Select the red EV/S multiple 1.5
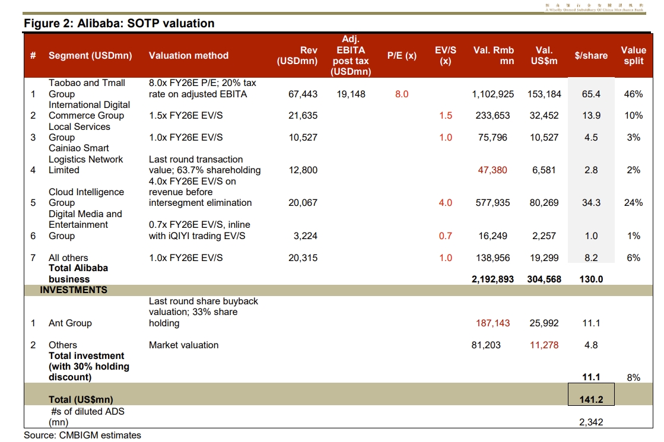This screenshot has width=664, height=442. coord(446,116)
